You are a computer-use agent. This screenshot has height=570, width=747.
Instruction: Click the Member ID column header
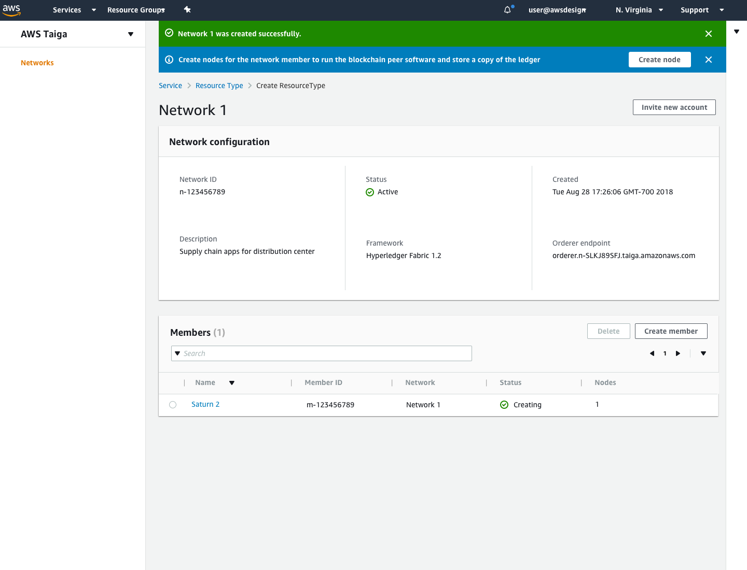tap(323, 382)
